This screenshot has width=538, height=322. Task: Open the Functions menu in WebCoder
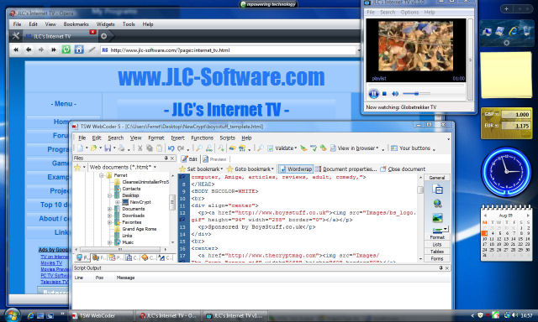202,138
